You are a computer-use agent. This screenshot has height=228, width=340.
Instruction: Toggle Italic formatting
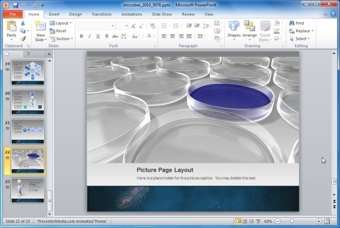pyautogui.click(x=89, y=36)
